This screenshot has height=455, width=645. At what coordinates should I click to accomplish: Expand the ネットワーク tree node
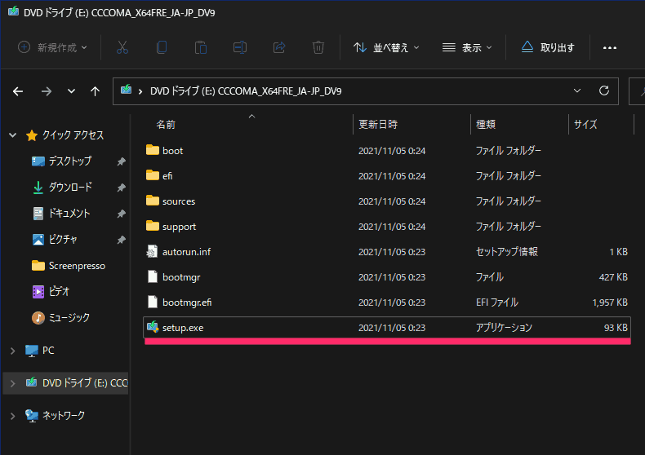[x=13, y=416]
